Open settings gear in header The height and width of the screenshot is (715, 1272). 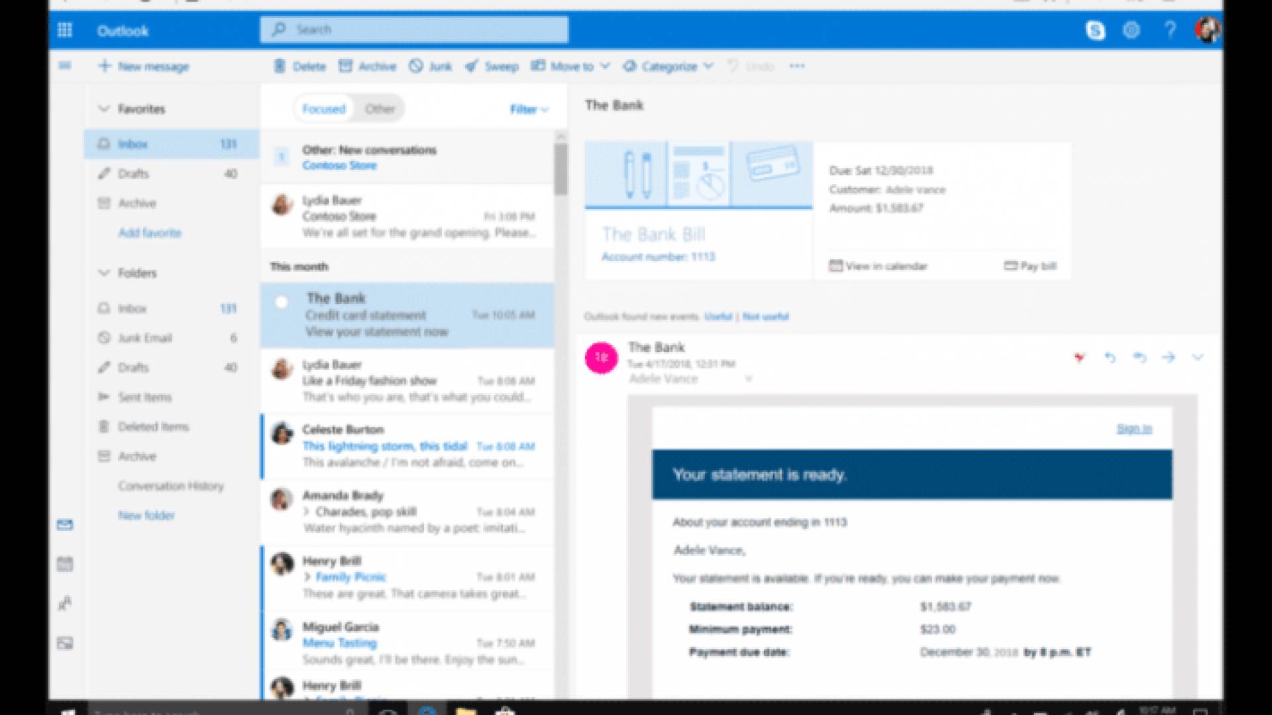tap(1132, 30)
